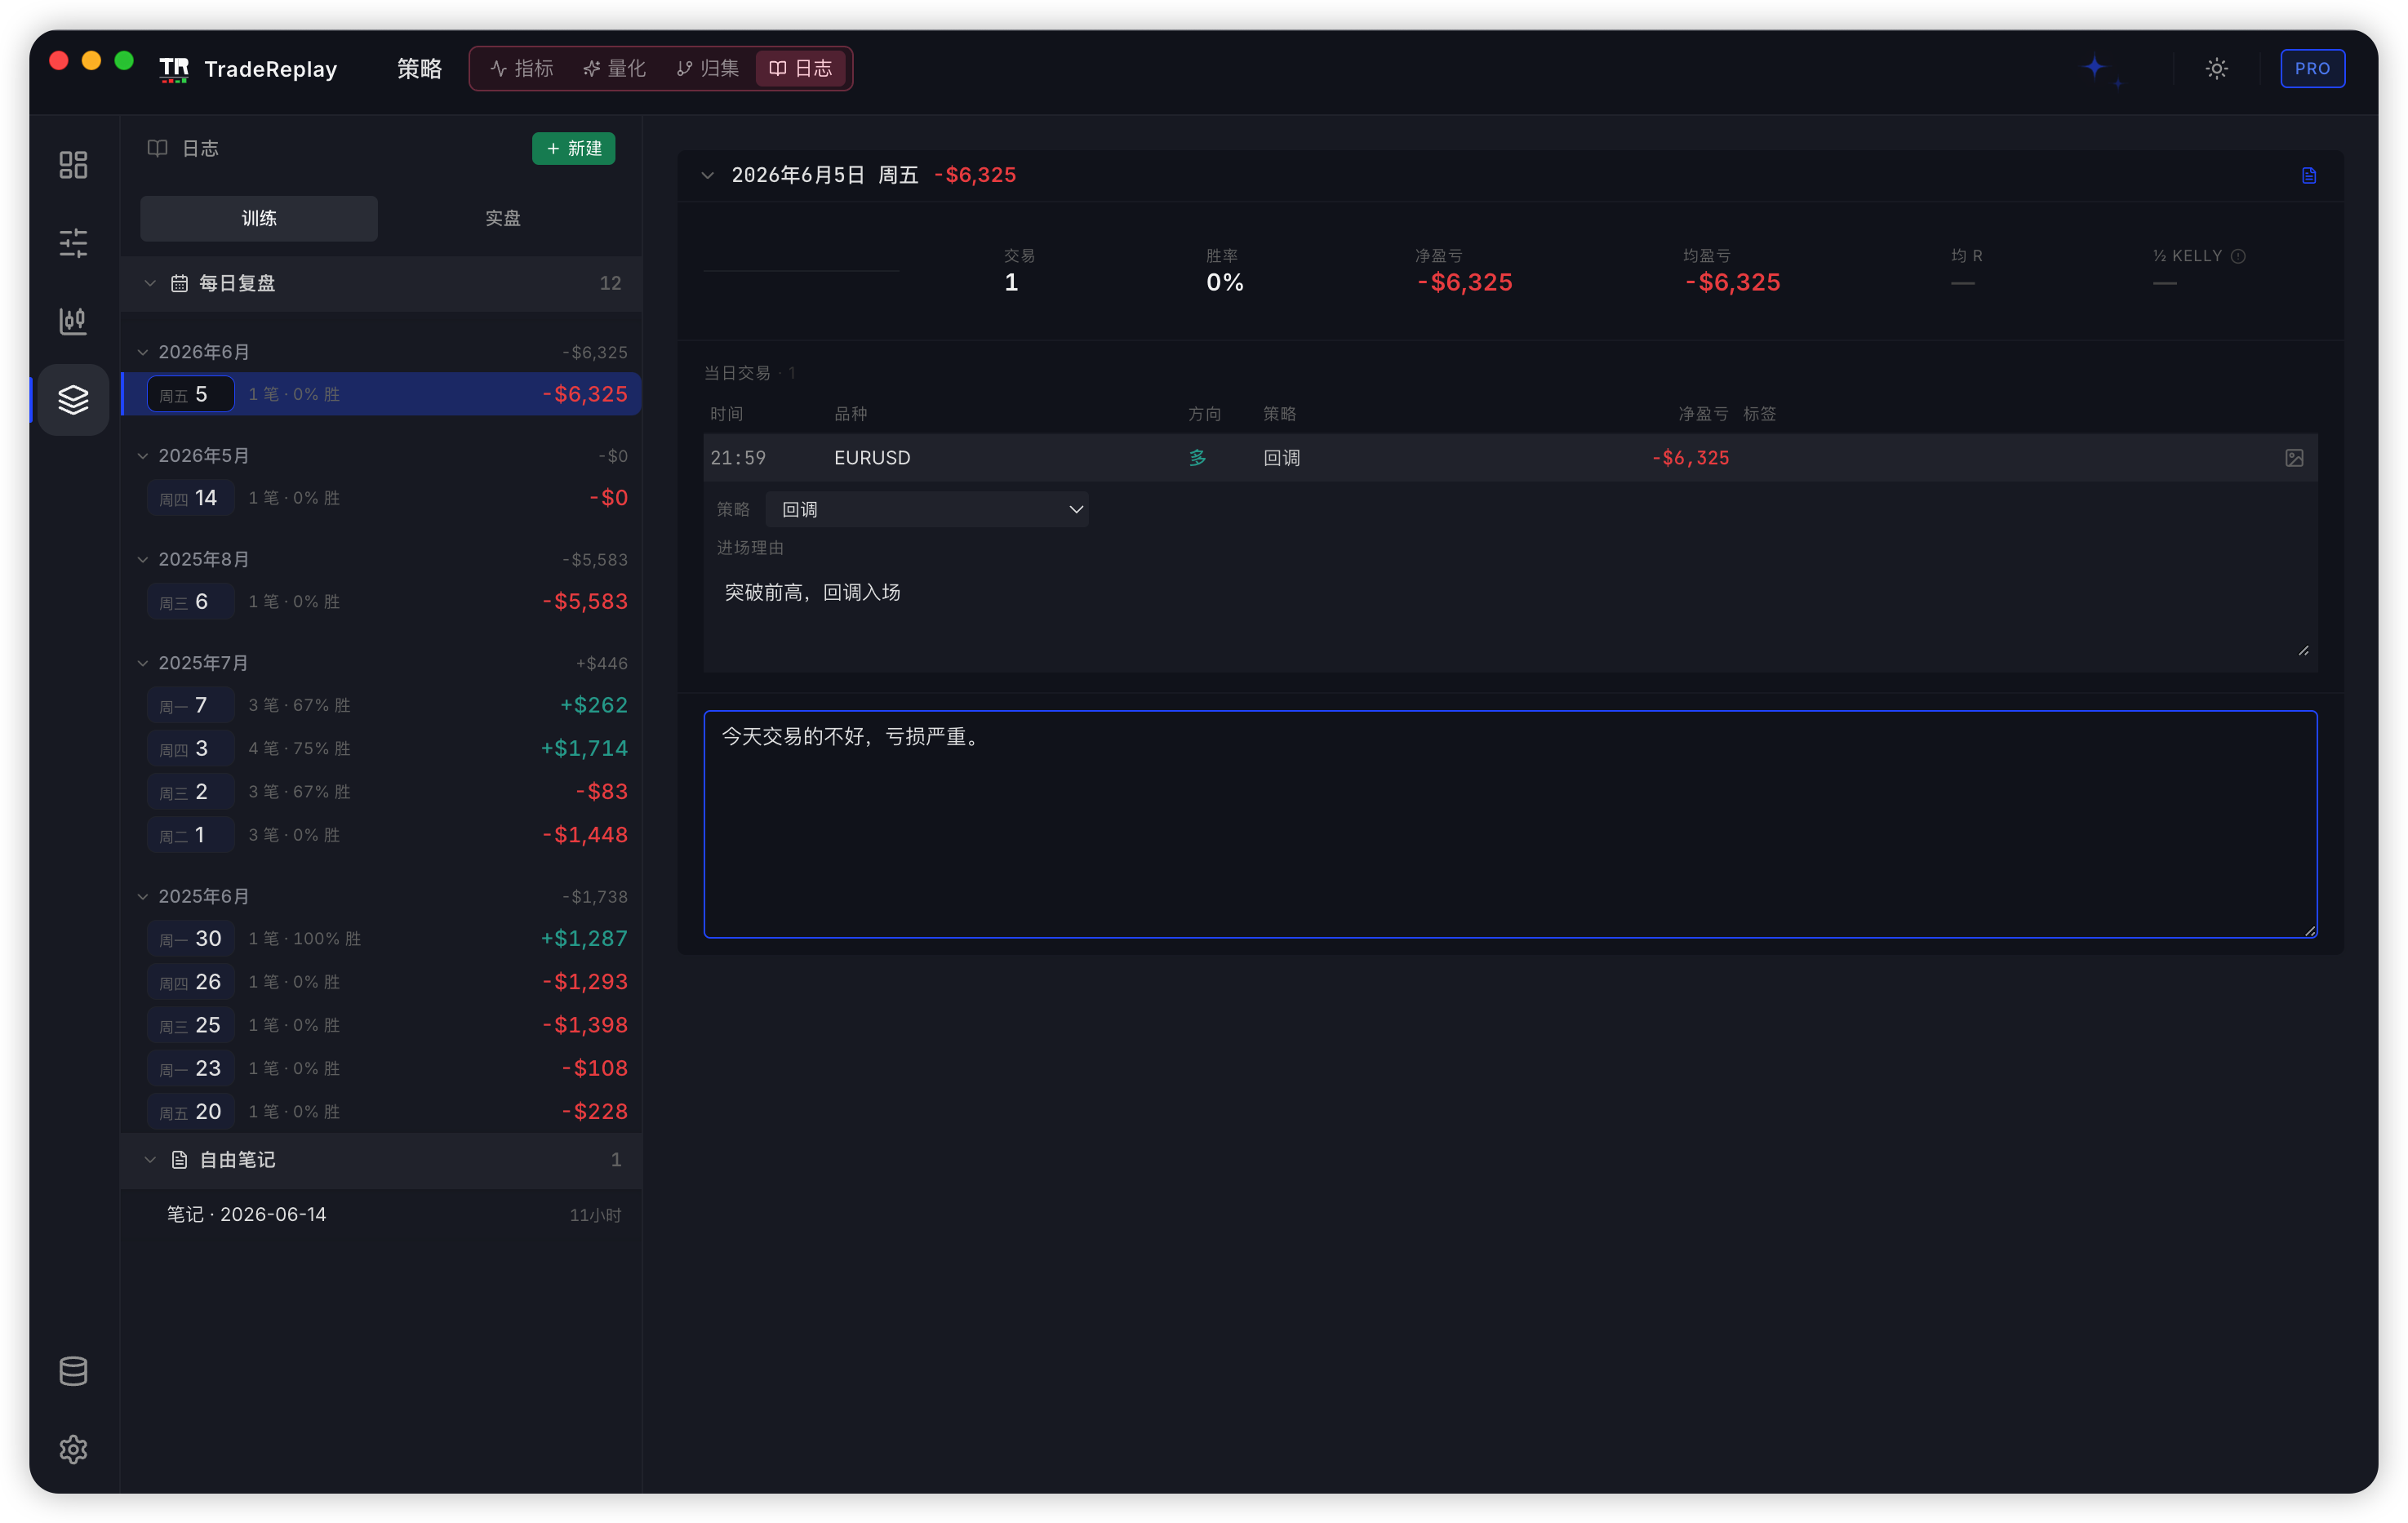Toggle the sun light-theme icon
Screen dimensions: 2408x1523
(x=2216, y=69)
